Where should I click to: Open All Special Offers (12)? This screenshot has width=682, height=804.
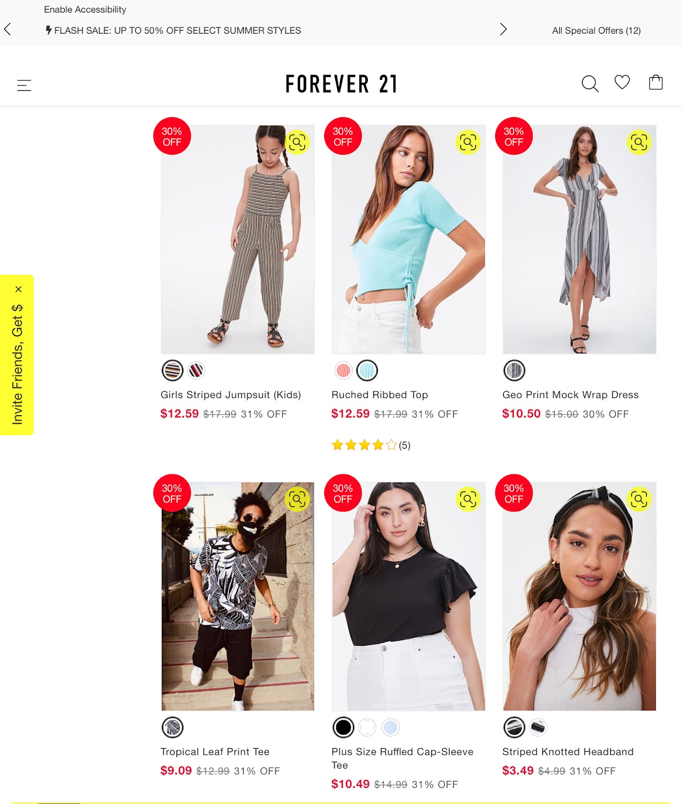tap(596, 31)
